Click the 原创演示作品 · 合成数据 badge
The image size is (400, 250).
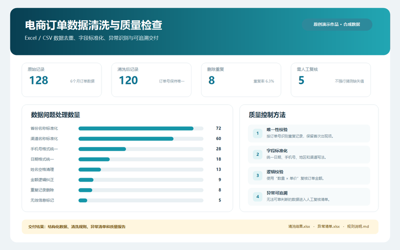pos(337,24)
